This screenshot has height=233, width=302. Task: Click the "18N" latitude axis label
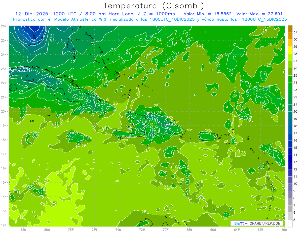(x=4, y=140)
